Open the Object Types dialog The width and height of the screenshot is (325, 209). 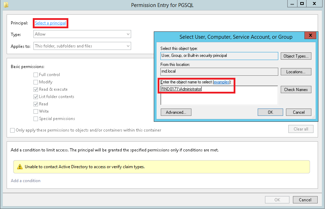[x=296, y=56]
